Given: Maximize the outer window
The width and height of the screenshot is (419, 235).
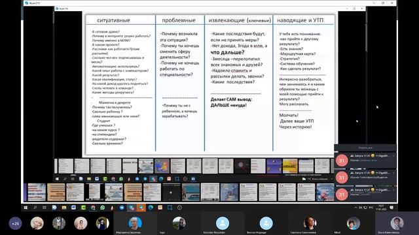Looking at the screenshot, I should (x=383, y=3).
